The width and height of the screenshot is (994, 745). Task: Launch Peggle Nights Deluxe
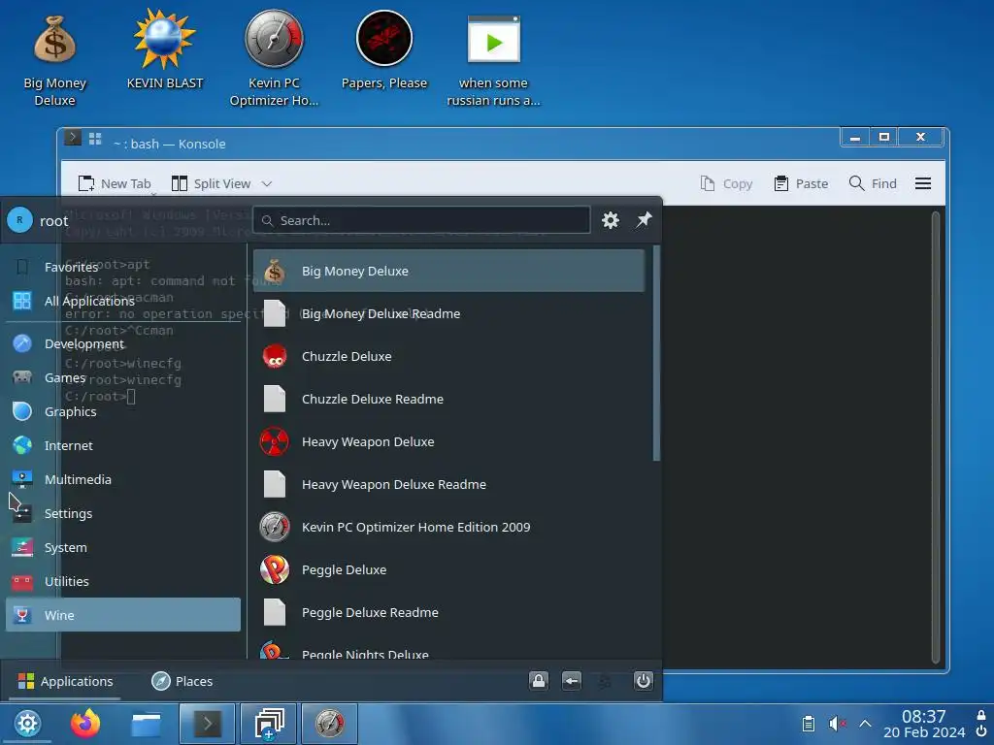pos(448,649)
